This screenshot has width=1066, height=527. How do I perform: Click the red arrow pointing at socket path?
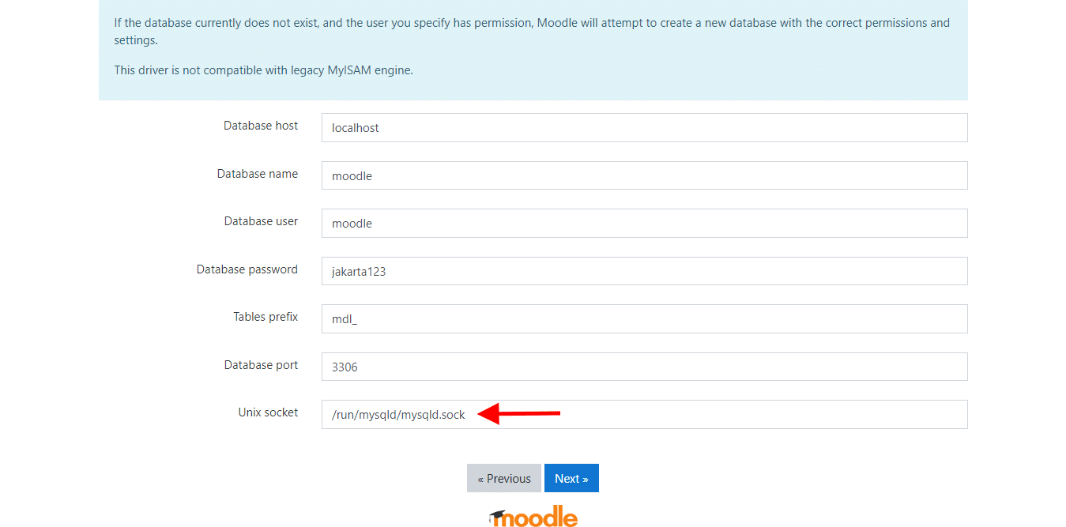pyautogui.click(x=520, y=413)
